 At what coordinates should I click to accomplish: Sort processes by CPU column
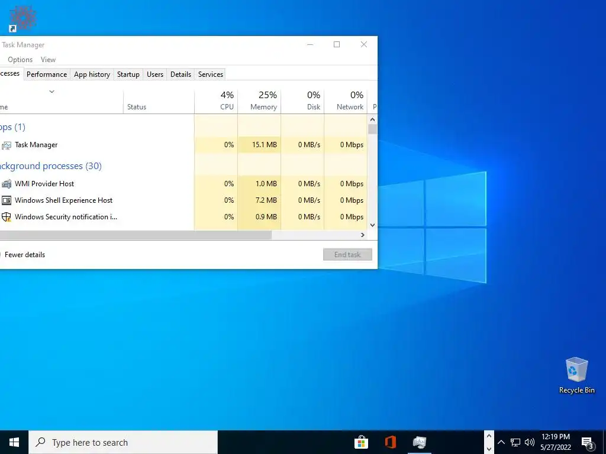[x=216, y=101]
